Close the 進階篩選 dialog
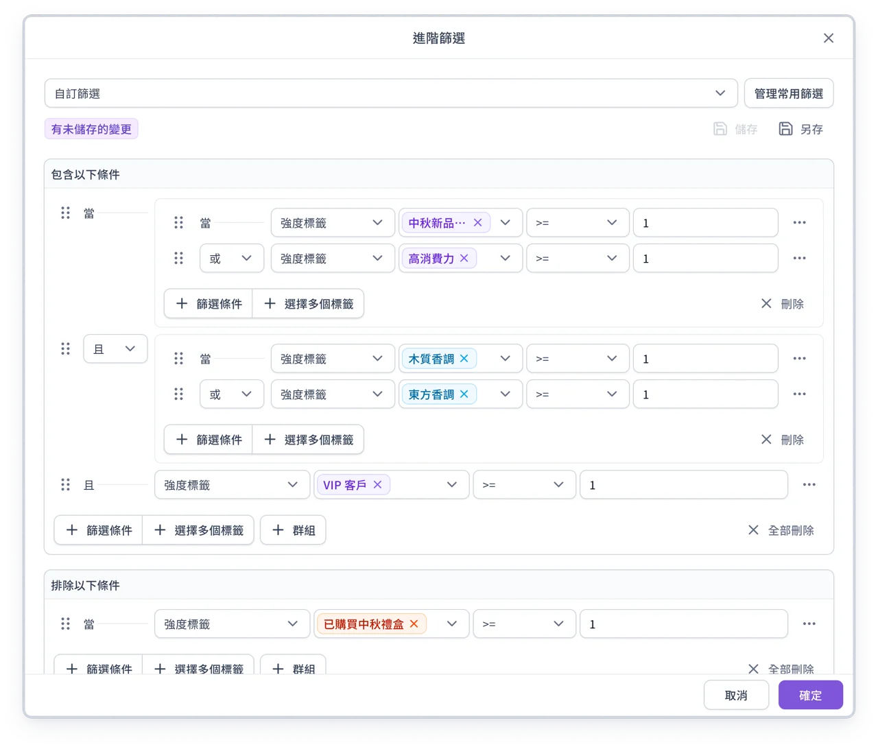This screenshot has height=749, width=878. pos(829,38)
